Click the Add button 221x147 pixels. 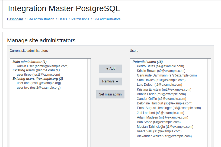coord(110,69)
